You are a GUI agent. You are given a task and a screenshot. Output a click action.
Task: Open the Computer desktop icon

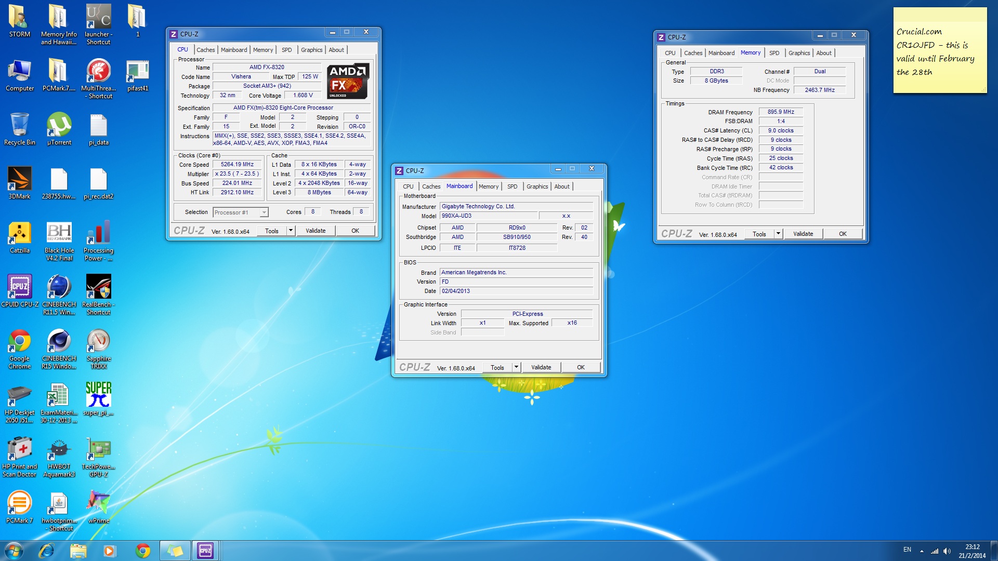(19, 75)
